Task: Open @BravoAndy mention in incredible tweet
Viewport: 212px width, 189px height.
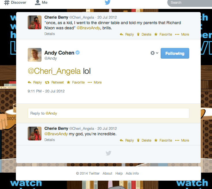Action: 56,134
